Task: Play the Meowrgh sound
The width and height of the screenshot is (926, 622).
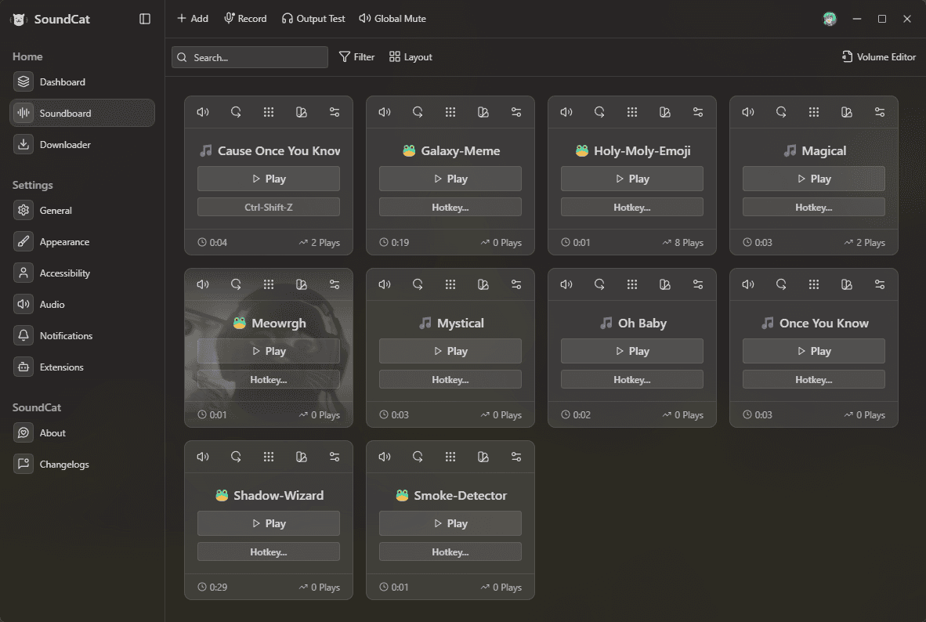Action: point(269,351)
